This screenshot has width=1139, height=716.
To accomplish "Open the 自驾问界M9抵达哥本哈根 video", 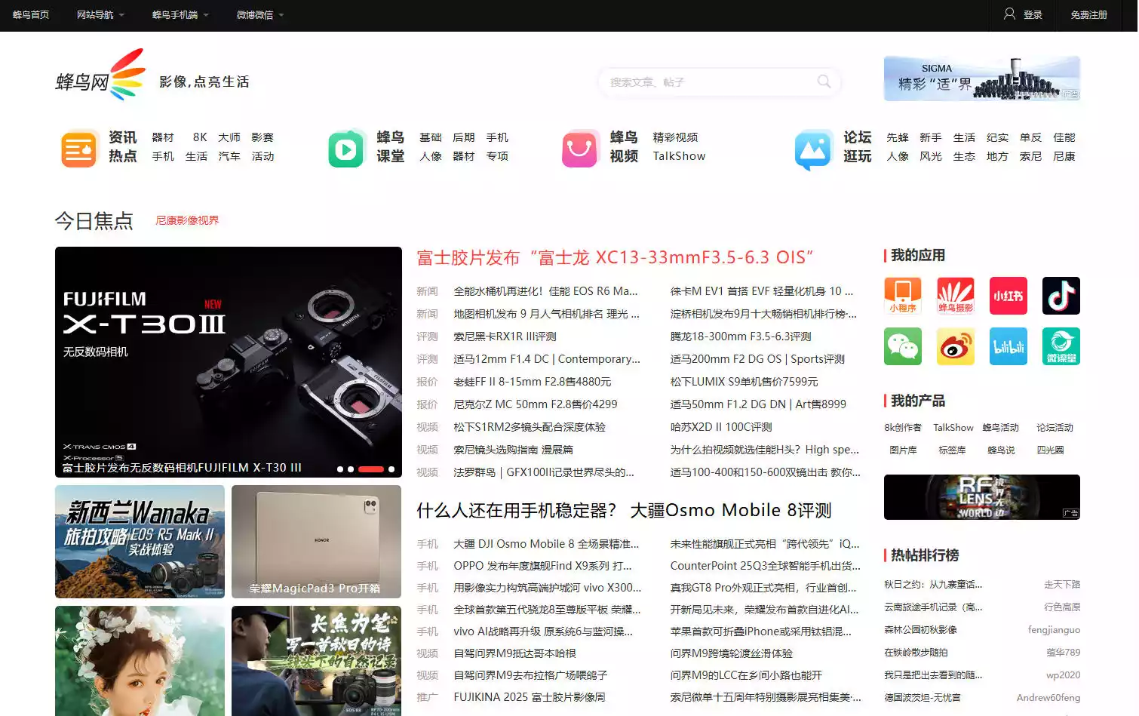I will (x=514, y=653).
